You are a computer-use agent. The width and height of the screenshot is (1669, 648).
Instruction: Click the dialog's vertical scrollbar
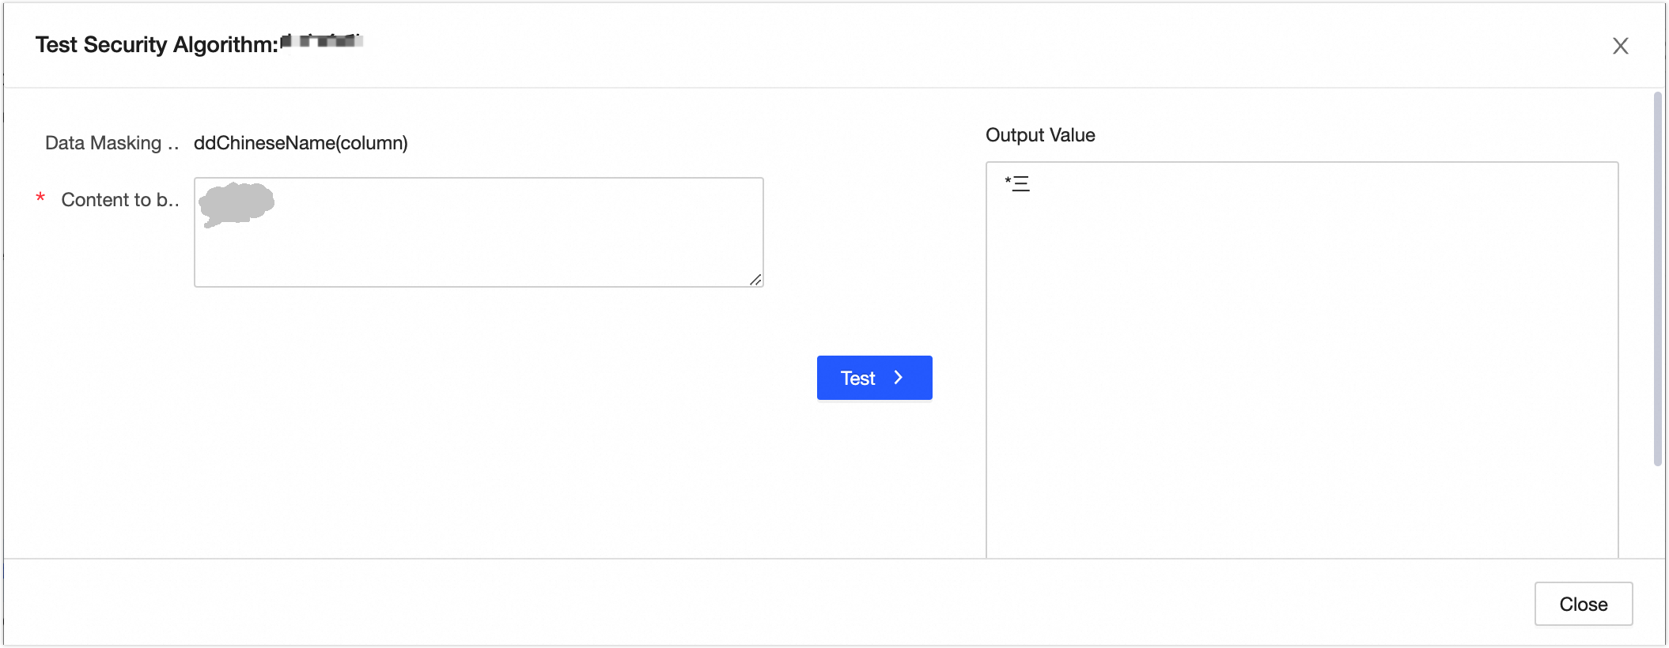[x=1658, y=277]
